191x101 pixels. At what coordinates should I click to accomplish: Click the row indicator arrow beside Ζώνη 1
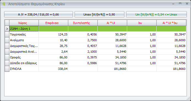7,29
